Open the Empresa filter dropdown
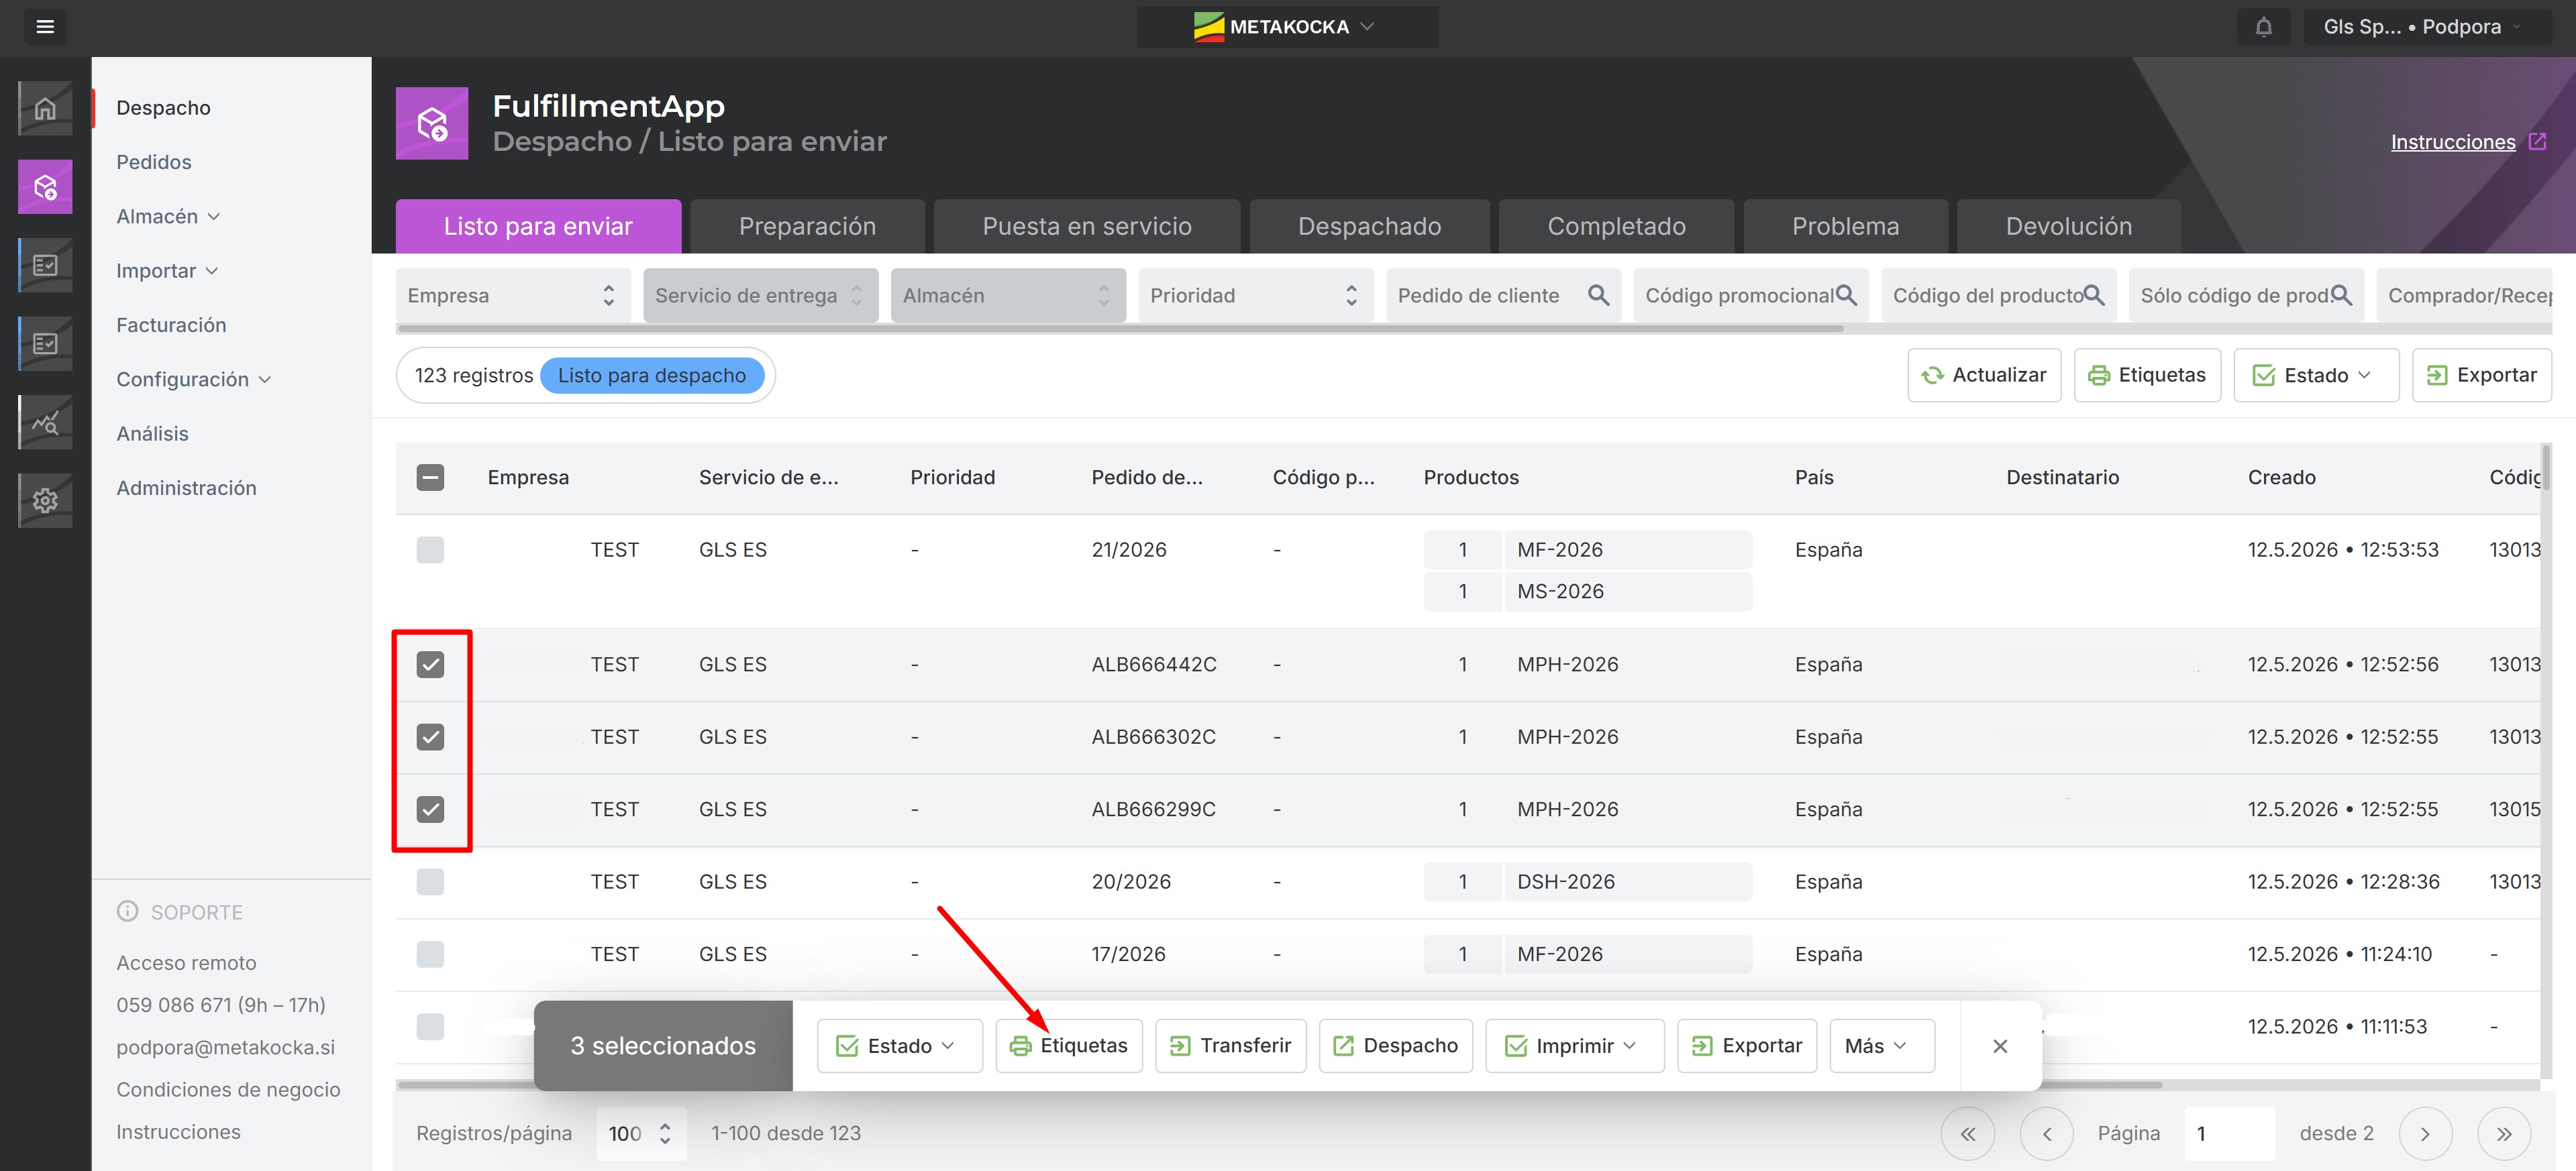The height and width of the screenshot is (1171, 2576). click(x=513, y=296)
